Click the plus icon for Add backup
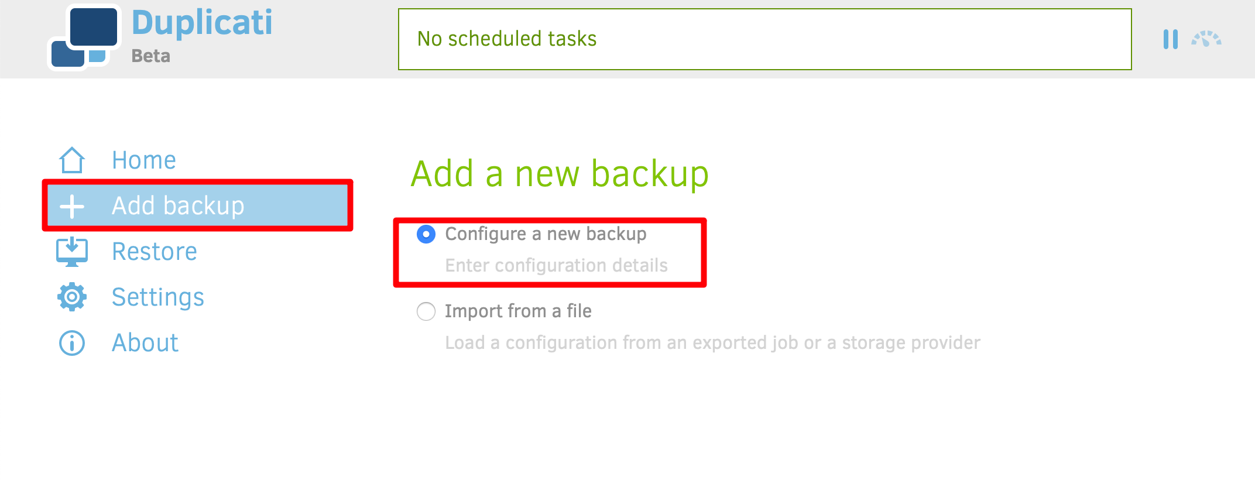This screenshot has height=480, width=1255. (x=72, y=206)
